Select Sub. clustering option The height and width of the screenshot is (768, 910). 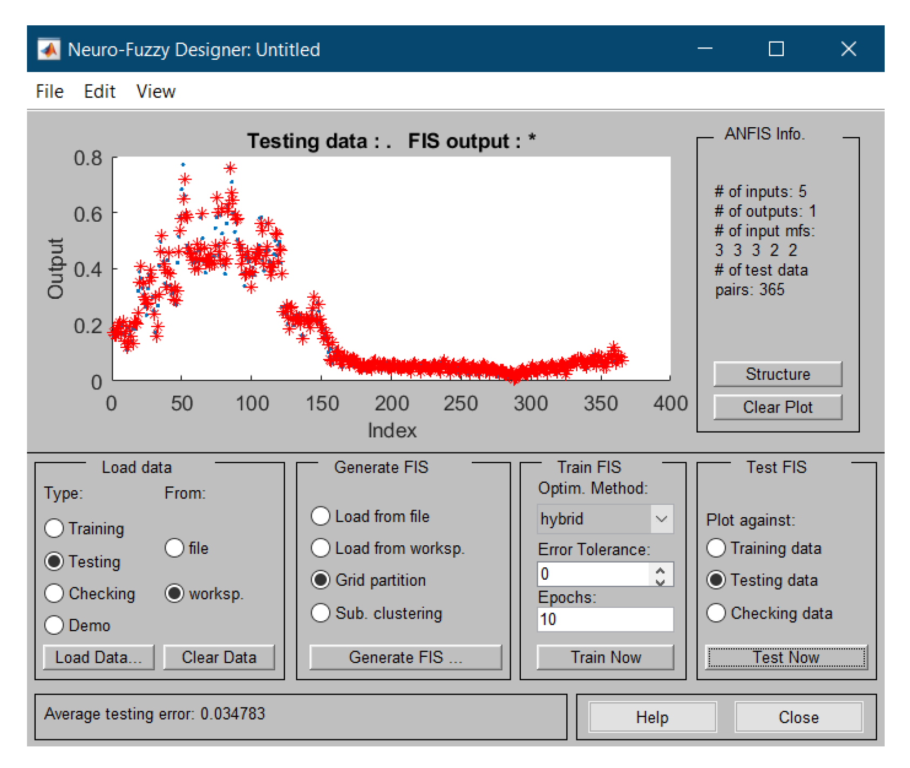coord(321,613)
